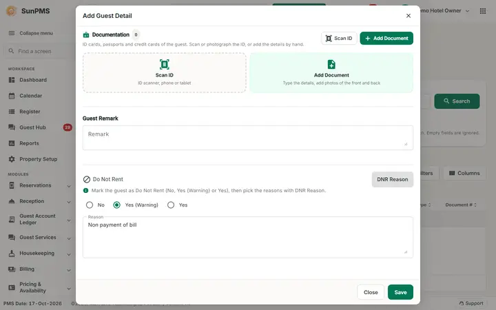
Task: Expand the Billing module chevron
Action: pyautogui.click(x=69, y=270)
